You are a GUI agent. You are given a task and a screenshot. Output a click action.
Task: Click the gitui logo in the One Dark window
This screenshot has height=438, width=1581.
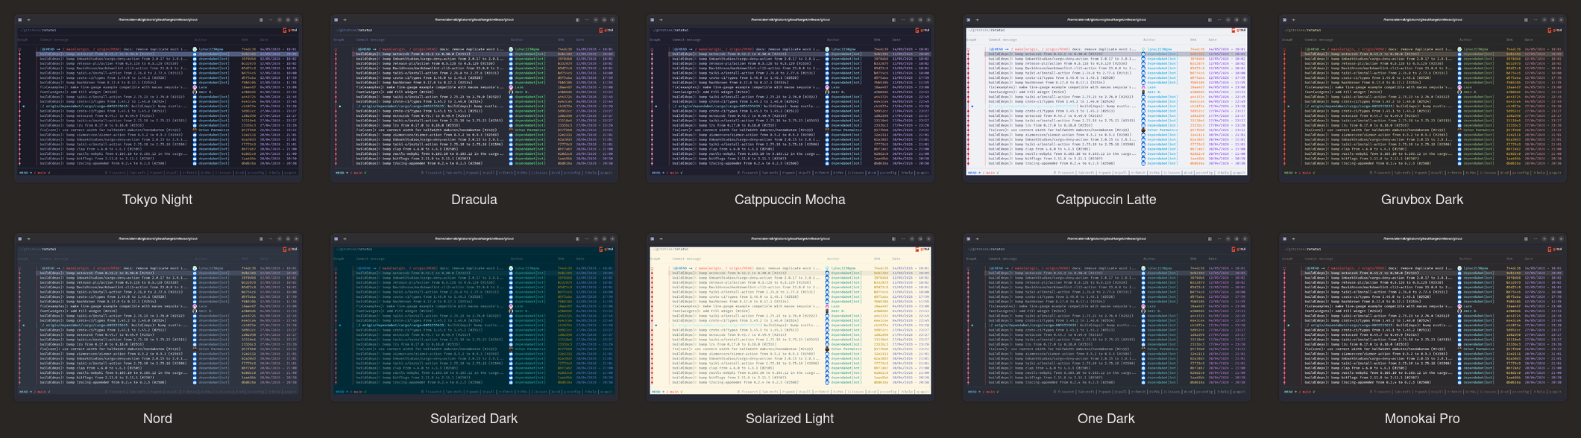click(x=1239, y=250)
